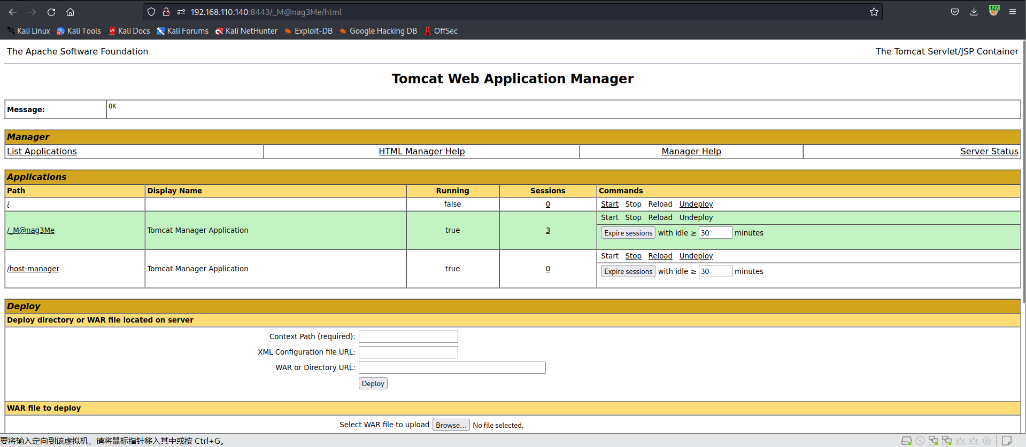1026x447 pixels.
Task: Browse for a WAR file to upload
Action: [x=451, y=425]
